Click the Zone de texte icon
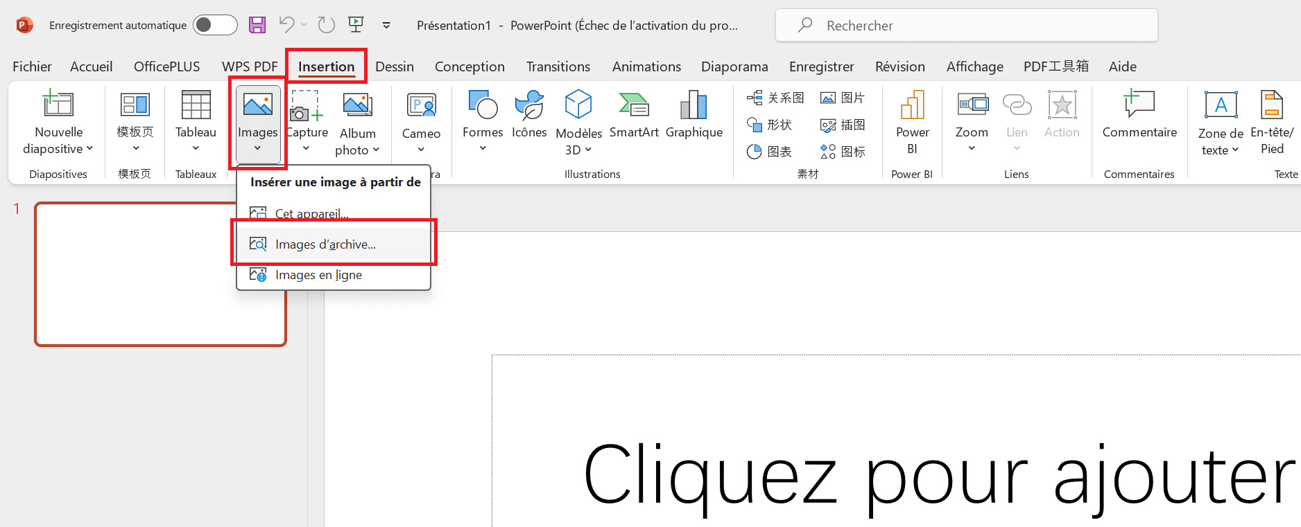Image resolution: width=1301 pixels, height=527 pixels. pos(1221,105)
